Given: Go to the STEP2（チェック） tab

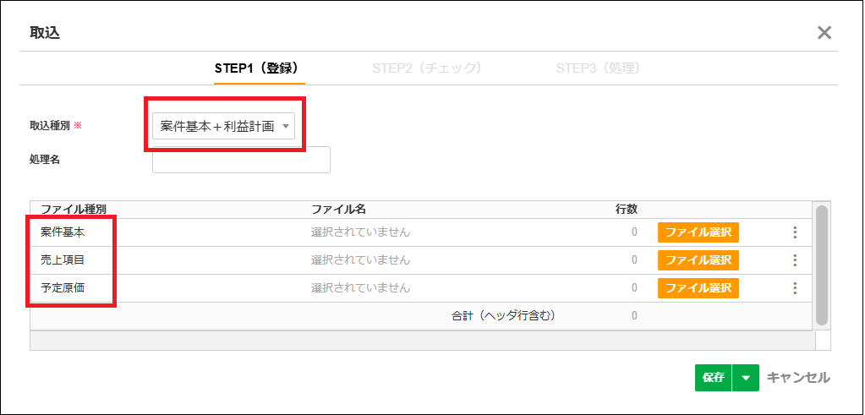Looking at the screenshot, I should click(427, 68).
